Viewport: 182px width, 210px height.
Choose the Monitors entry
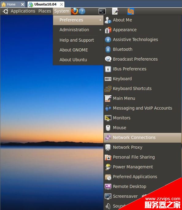(x=143, y=118)
